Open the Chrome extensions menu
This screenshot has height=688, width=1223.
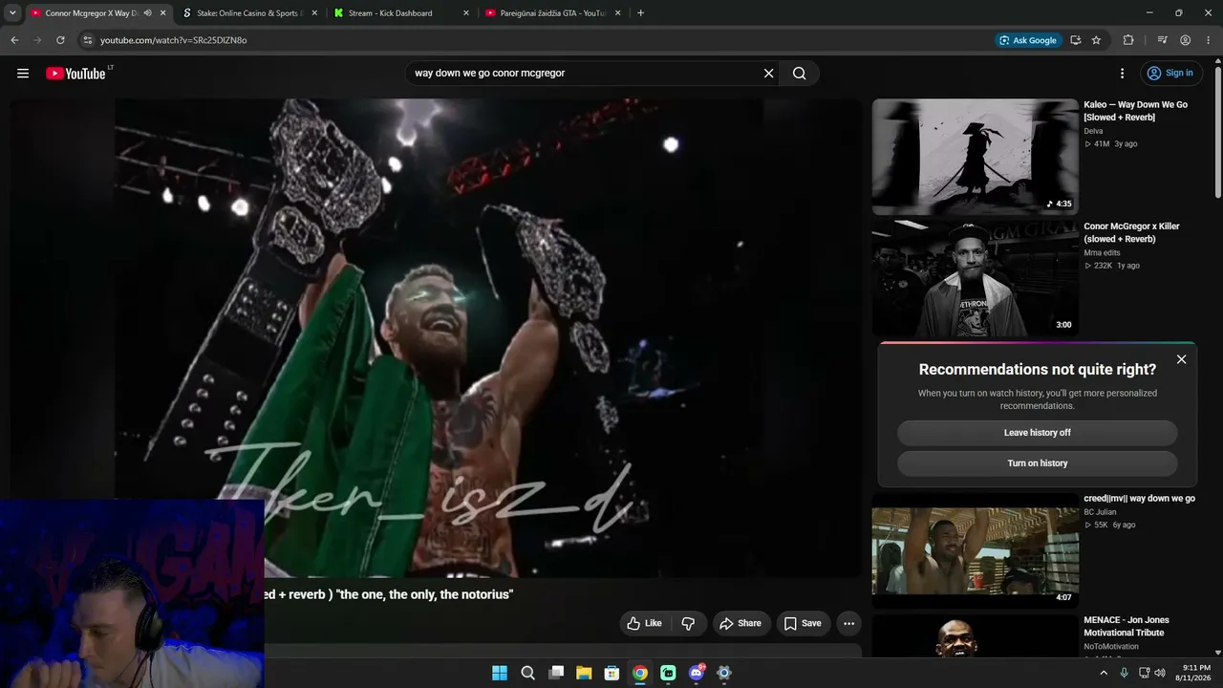click(x=1128, y=40)
